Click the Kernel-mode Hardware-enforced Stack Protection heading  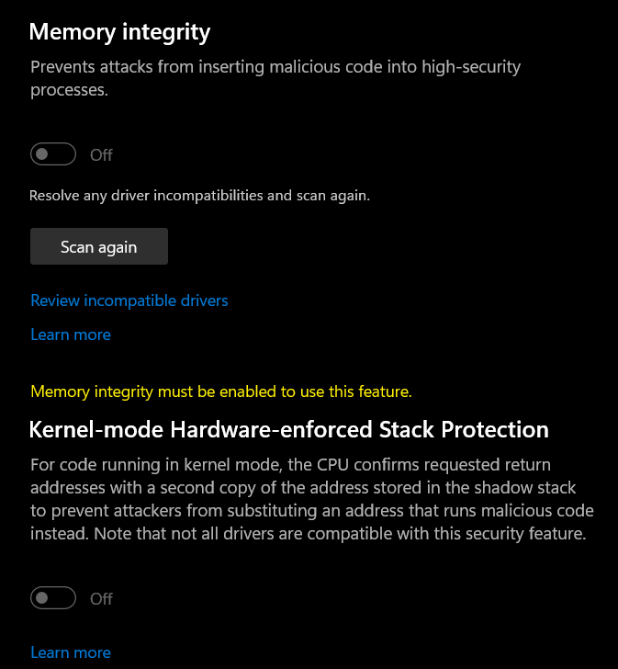(x=289, y=429)
